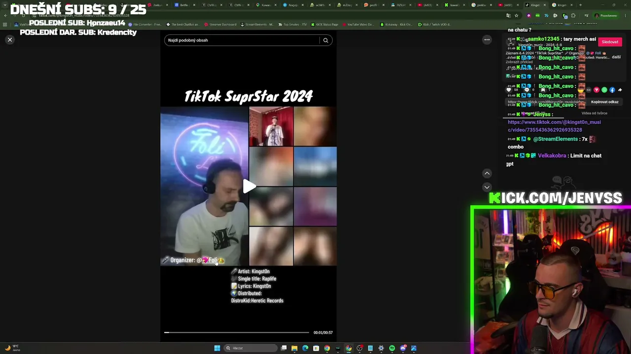
Task: Open Task View on the taskbar
Action: tap(284, 348)
